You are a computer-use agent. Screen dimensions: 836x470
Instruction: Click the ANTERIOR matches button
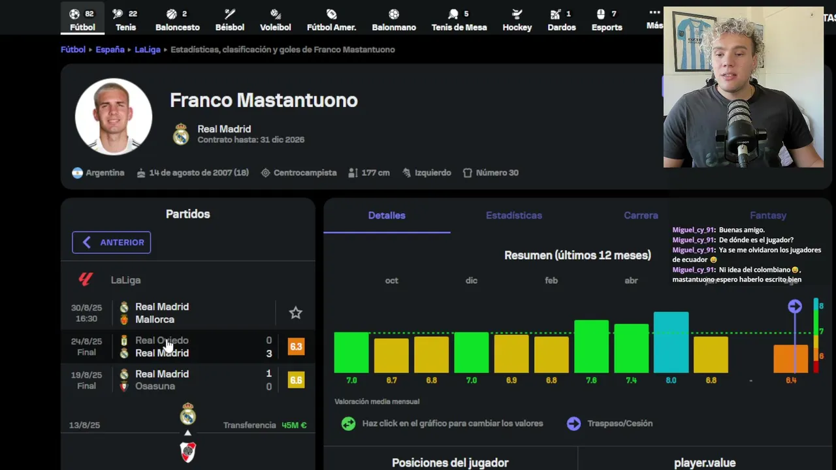112,242
